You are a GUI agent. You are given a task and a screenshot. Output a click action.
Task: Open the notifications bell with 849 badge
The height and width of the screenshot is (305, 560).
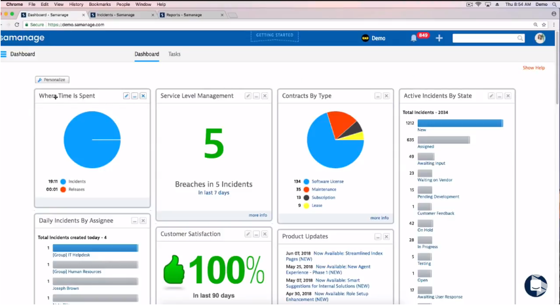point(413,38)
